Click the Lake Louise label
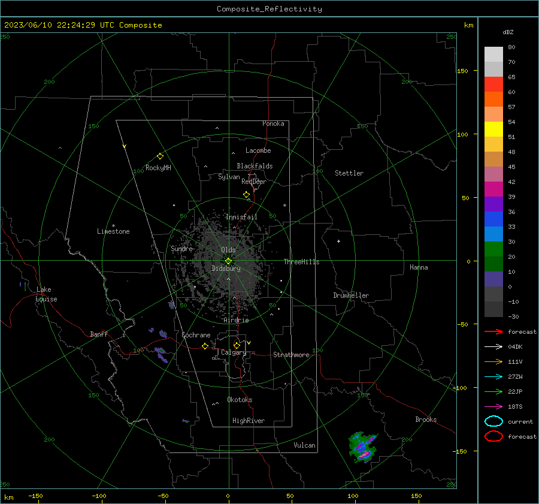This screenshot has height=504, width=539. click(46, 294)
